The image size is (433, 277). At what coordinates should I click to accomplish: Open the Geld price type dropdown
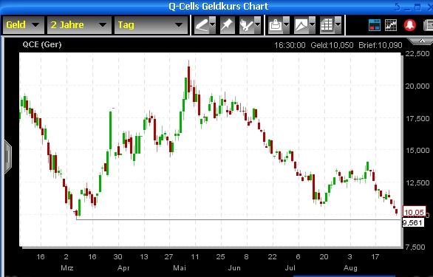tap(23, 25)
